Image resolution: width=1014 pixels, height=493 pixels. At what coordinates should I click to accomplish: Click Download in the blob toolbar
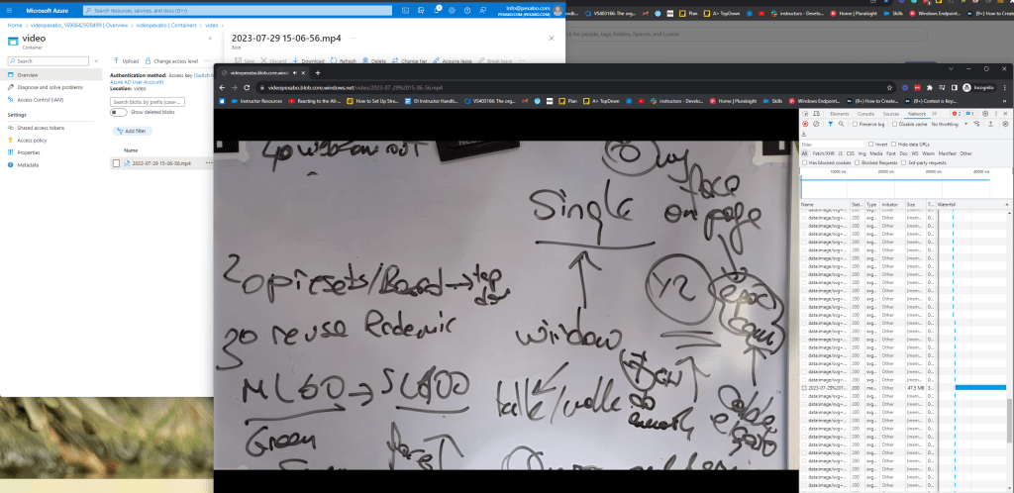309,60
